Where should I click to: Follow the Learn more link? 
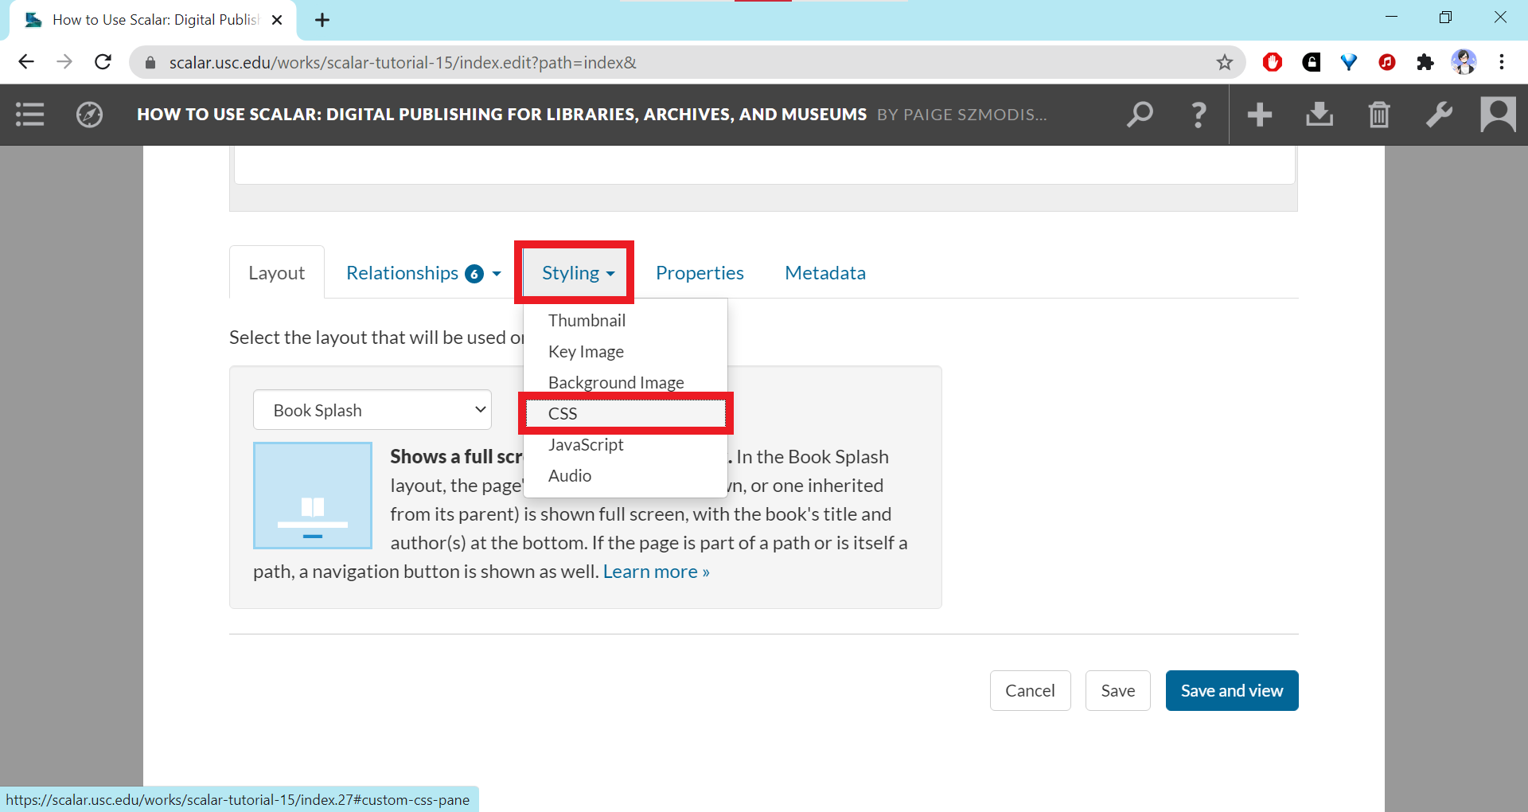pos(656,572)
